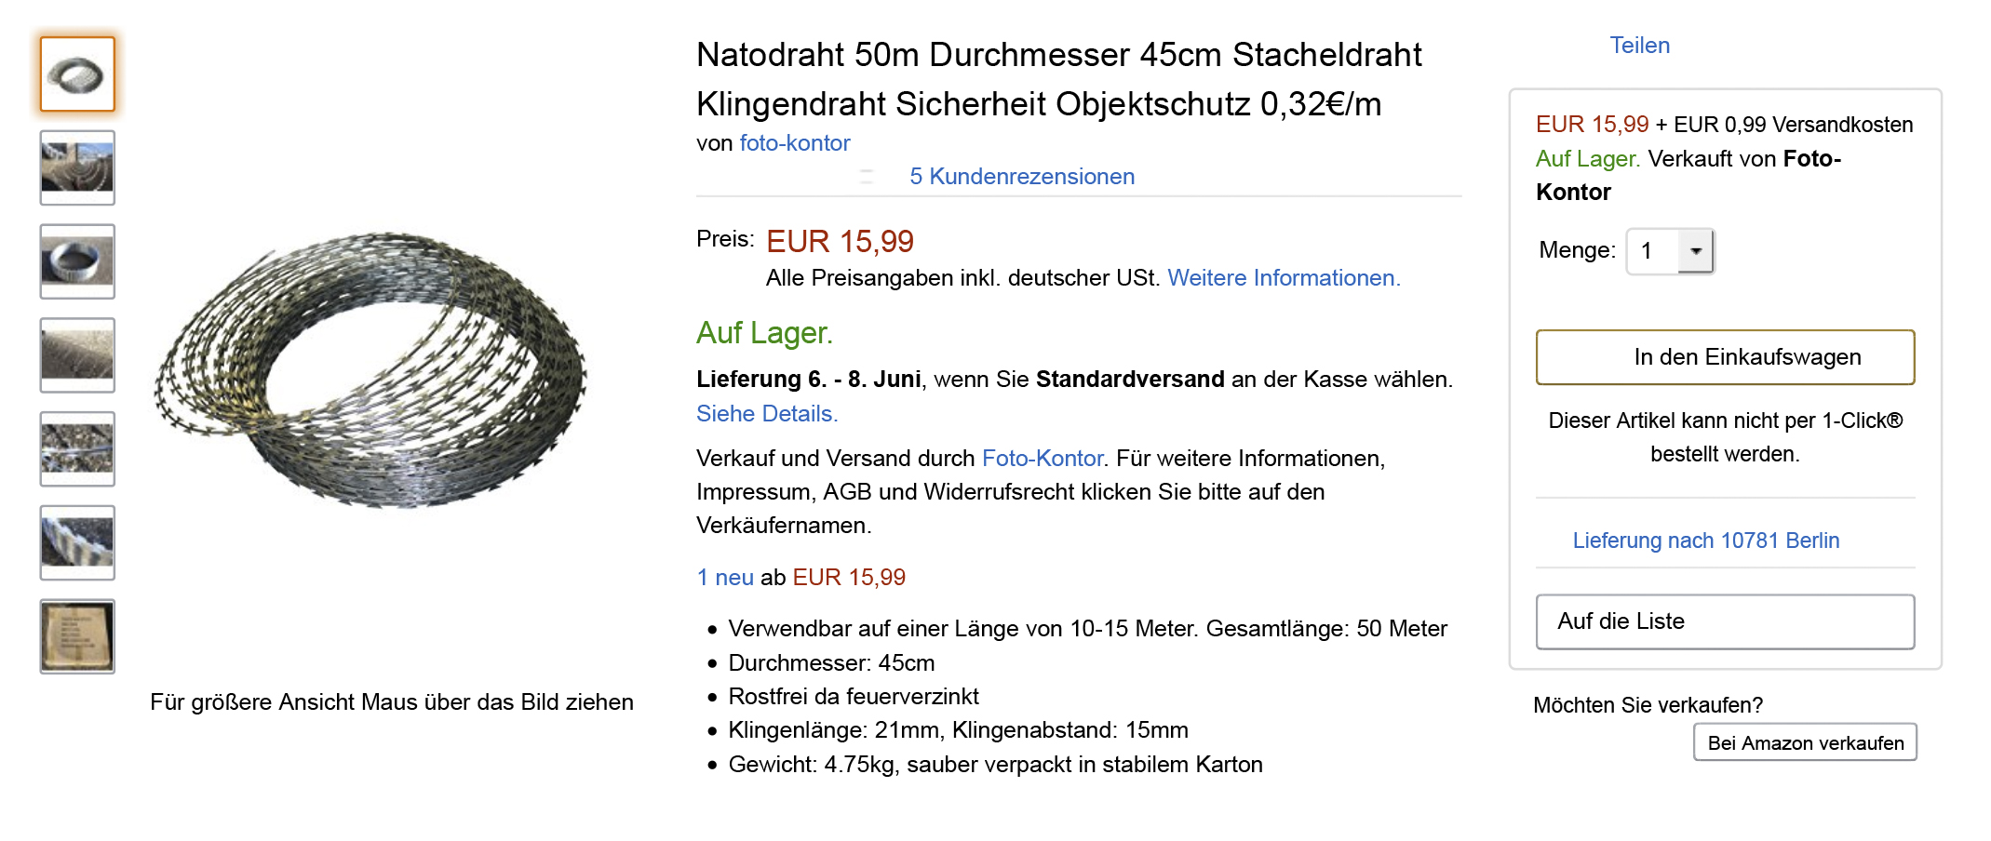Expand the 'Auf die Liste' dropdown
Screen dimensions: 1991x841
tap(1725, 621)
